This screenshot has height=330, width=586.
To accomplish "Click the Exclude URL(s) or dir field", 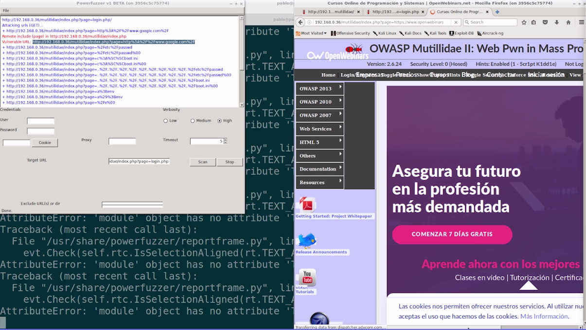I will pyautogui.click(x=132, y=205).
